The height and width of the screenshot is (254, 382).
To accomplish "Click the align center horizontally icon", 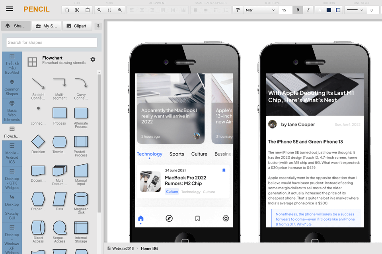I will (x=142, y=10).
